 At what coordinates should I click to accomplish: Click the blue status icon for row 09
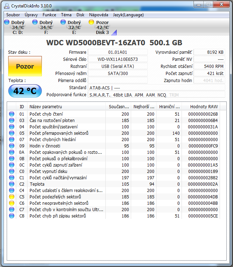(12, 146)
